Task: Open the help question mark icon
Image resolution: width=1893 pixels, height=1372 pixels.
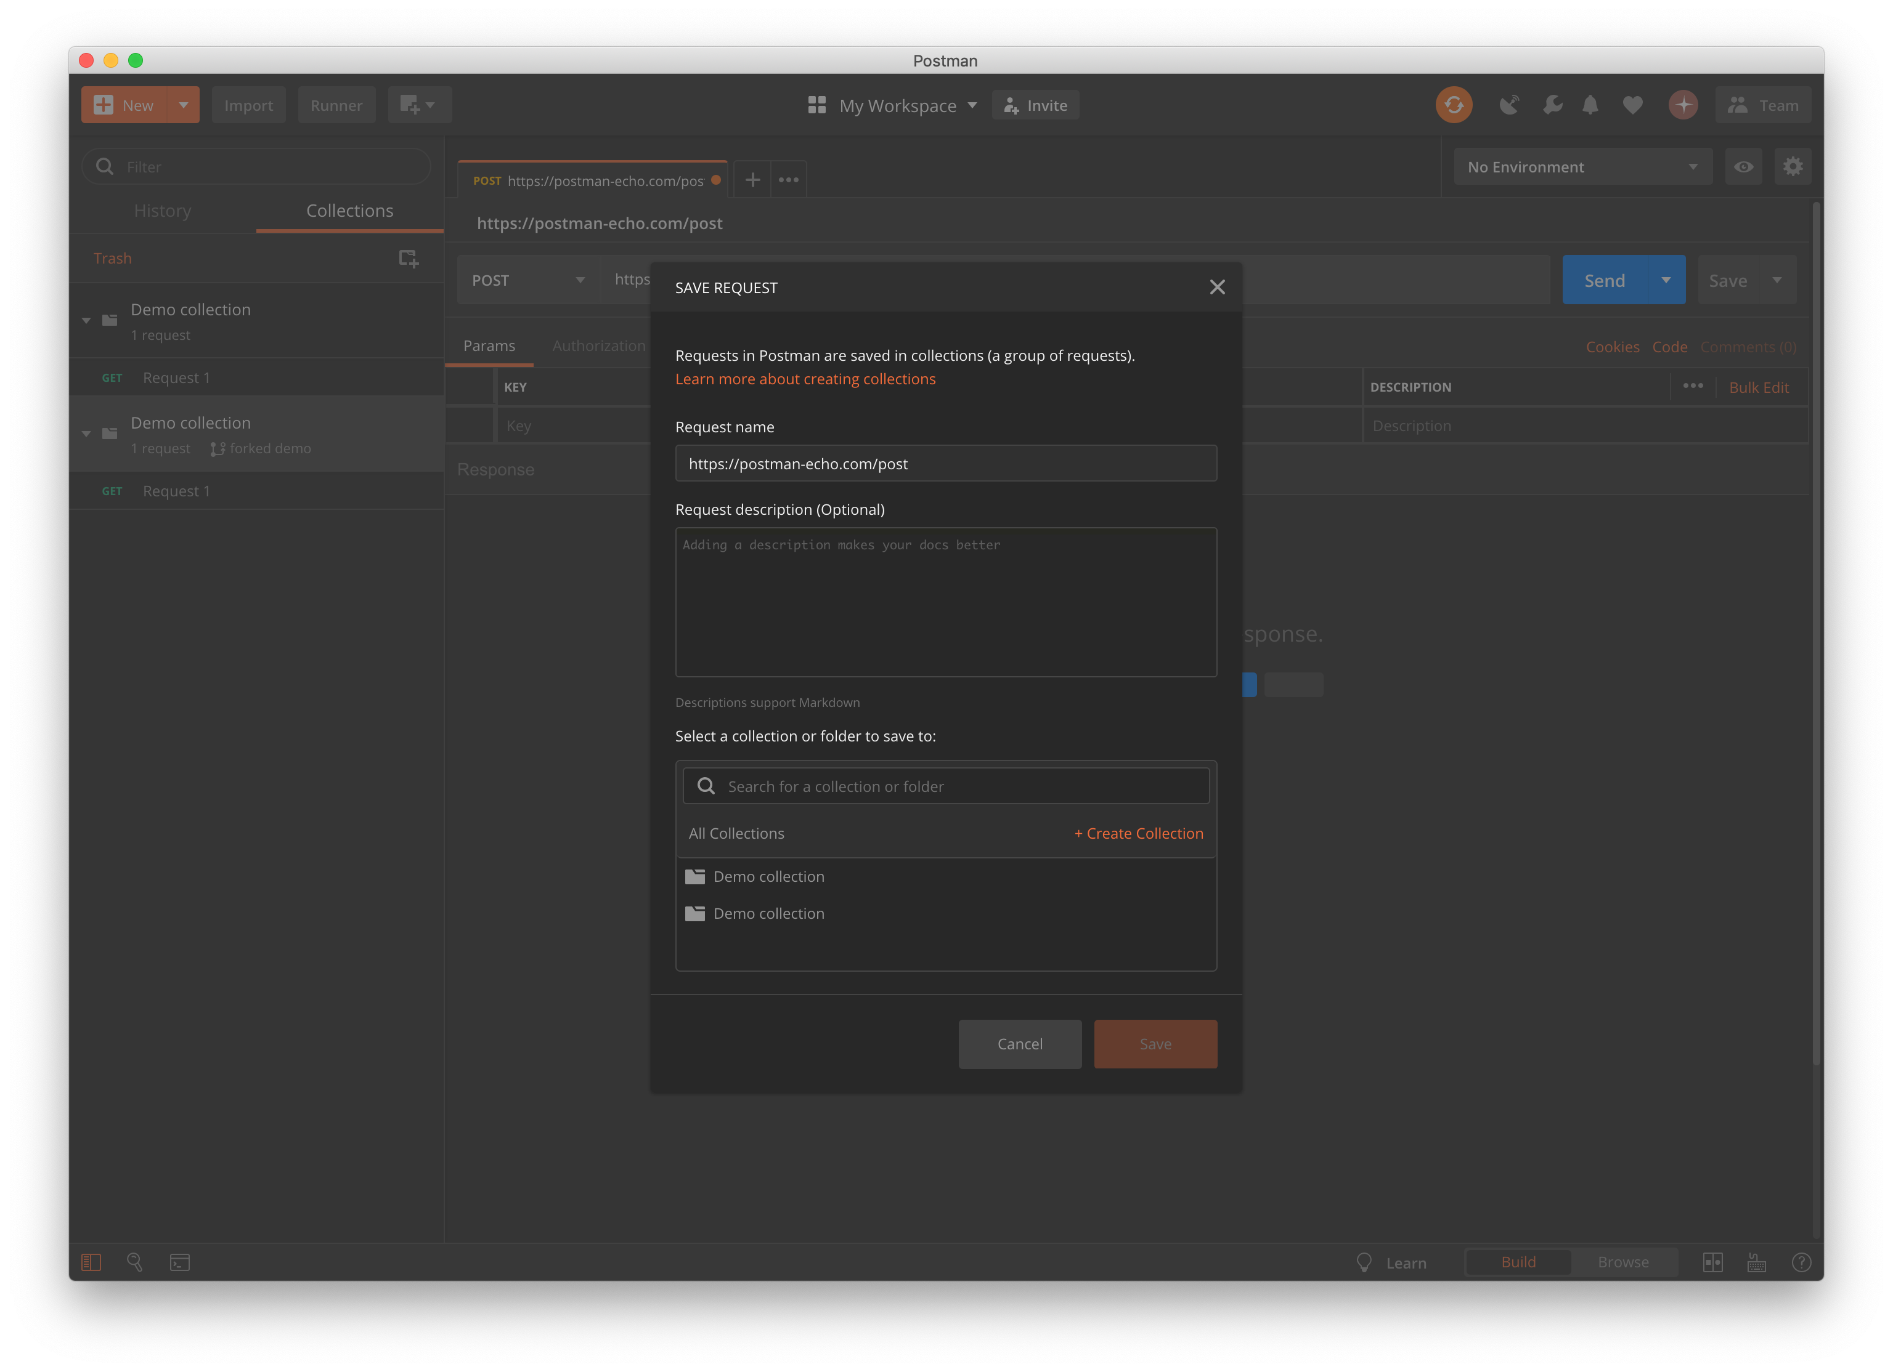Action: pyautogui.click(x=1801, y=1262)
